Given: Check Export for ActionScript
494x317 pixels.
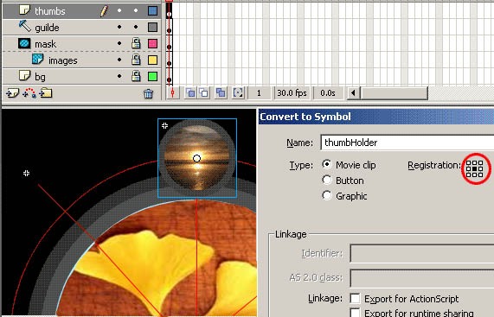Looking at the screenshot, I should click(355, 299).
